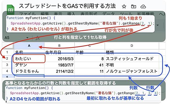
Task: Click the select-all corner box
Action: point(8,46)
